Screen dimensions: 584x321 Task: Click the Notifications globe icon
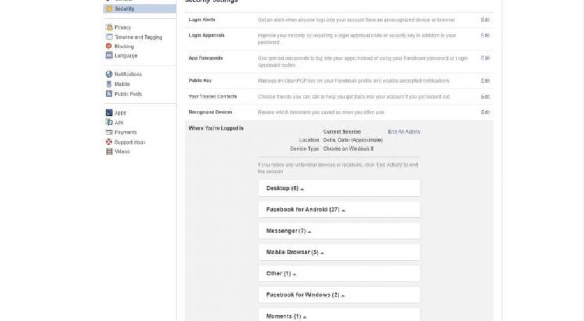pyautogui.click(x=109, y=75)
